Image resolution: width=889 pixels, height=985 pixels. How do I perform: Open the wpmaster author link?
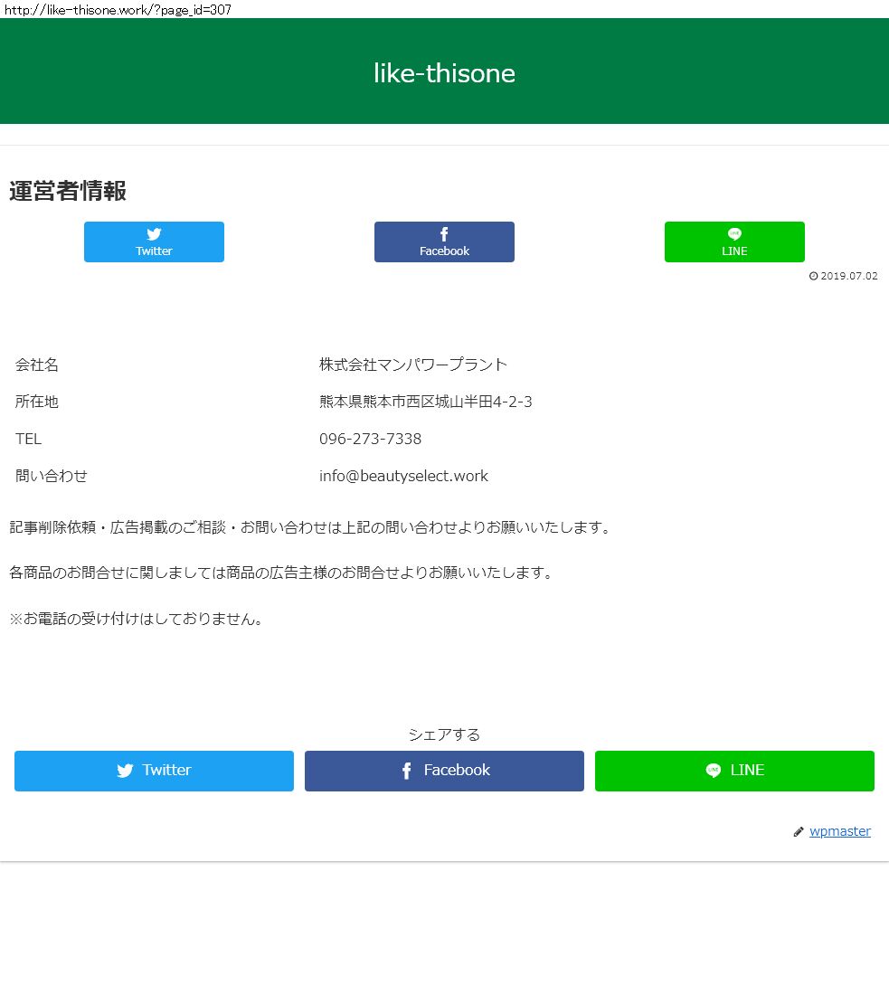[x=839, y=831]
